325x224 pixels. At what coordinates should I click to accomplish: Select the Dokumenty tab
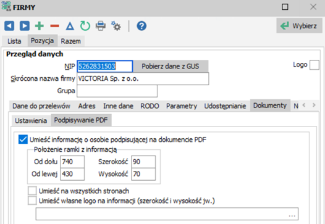(x=270, y=106)
